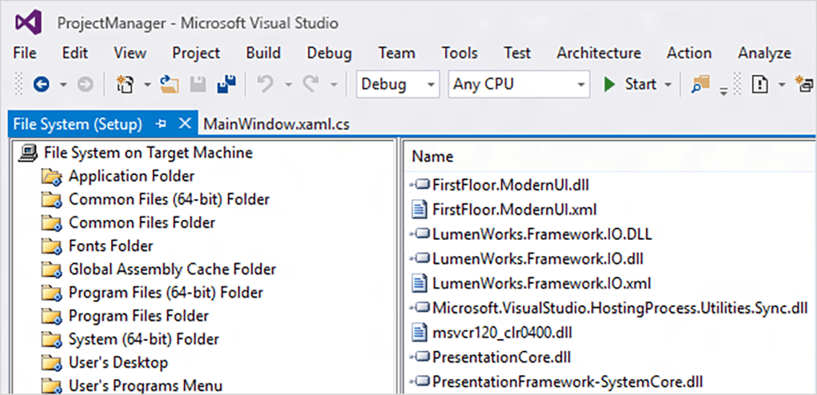Click the msvcr120_clr0400.dll file icon

coord(420,333)
